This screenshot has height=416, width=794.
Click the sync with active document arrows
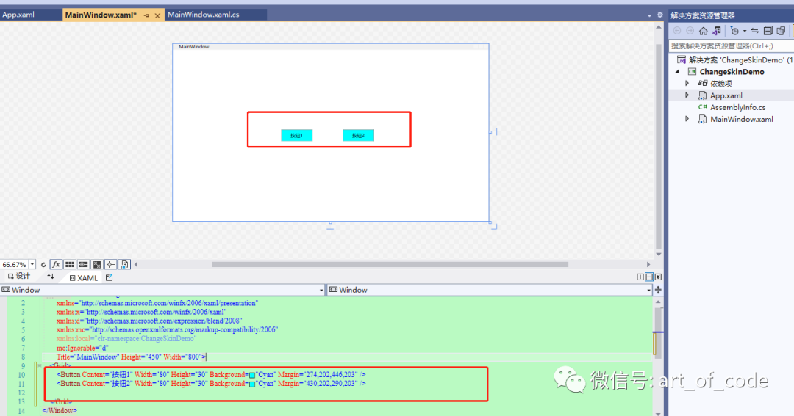coord(755,31)
